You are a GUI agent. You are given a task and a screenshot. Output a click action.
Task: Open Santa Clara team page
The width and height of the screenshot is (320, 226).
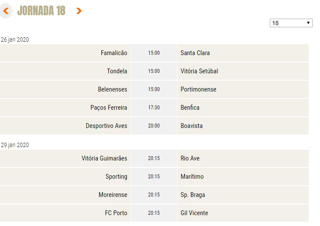click(195, 53)
